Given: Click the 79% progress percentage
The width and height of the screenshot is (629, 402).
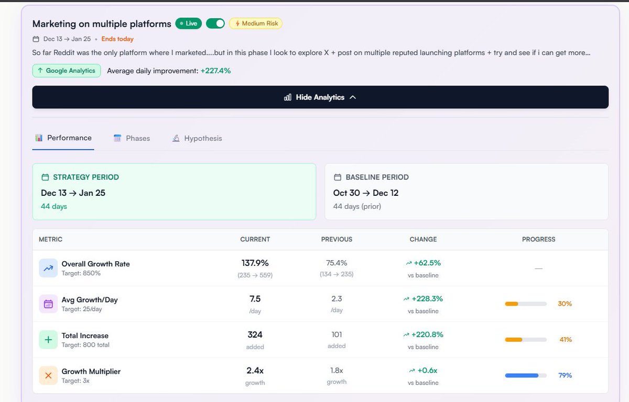Looking at the screenshot, I should click(x=565, y=375).
